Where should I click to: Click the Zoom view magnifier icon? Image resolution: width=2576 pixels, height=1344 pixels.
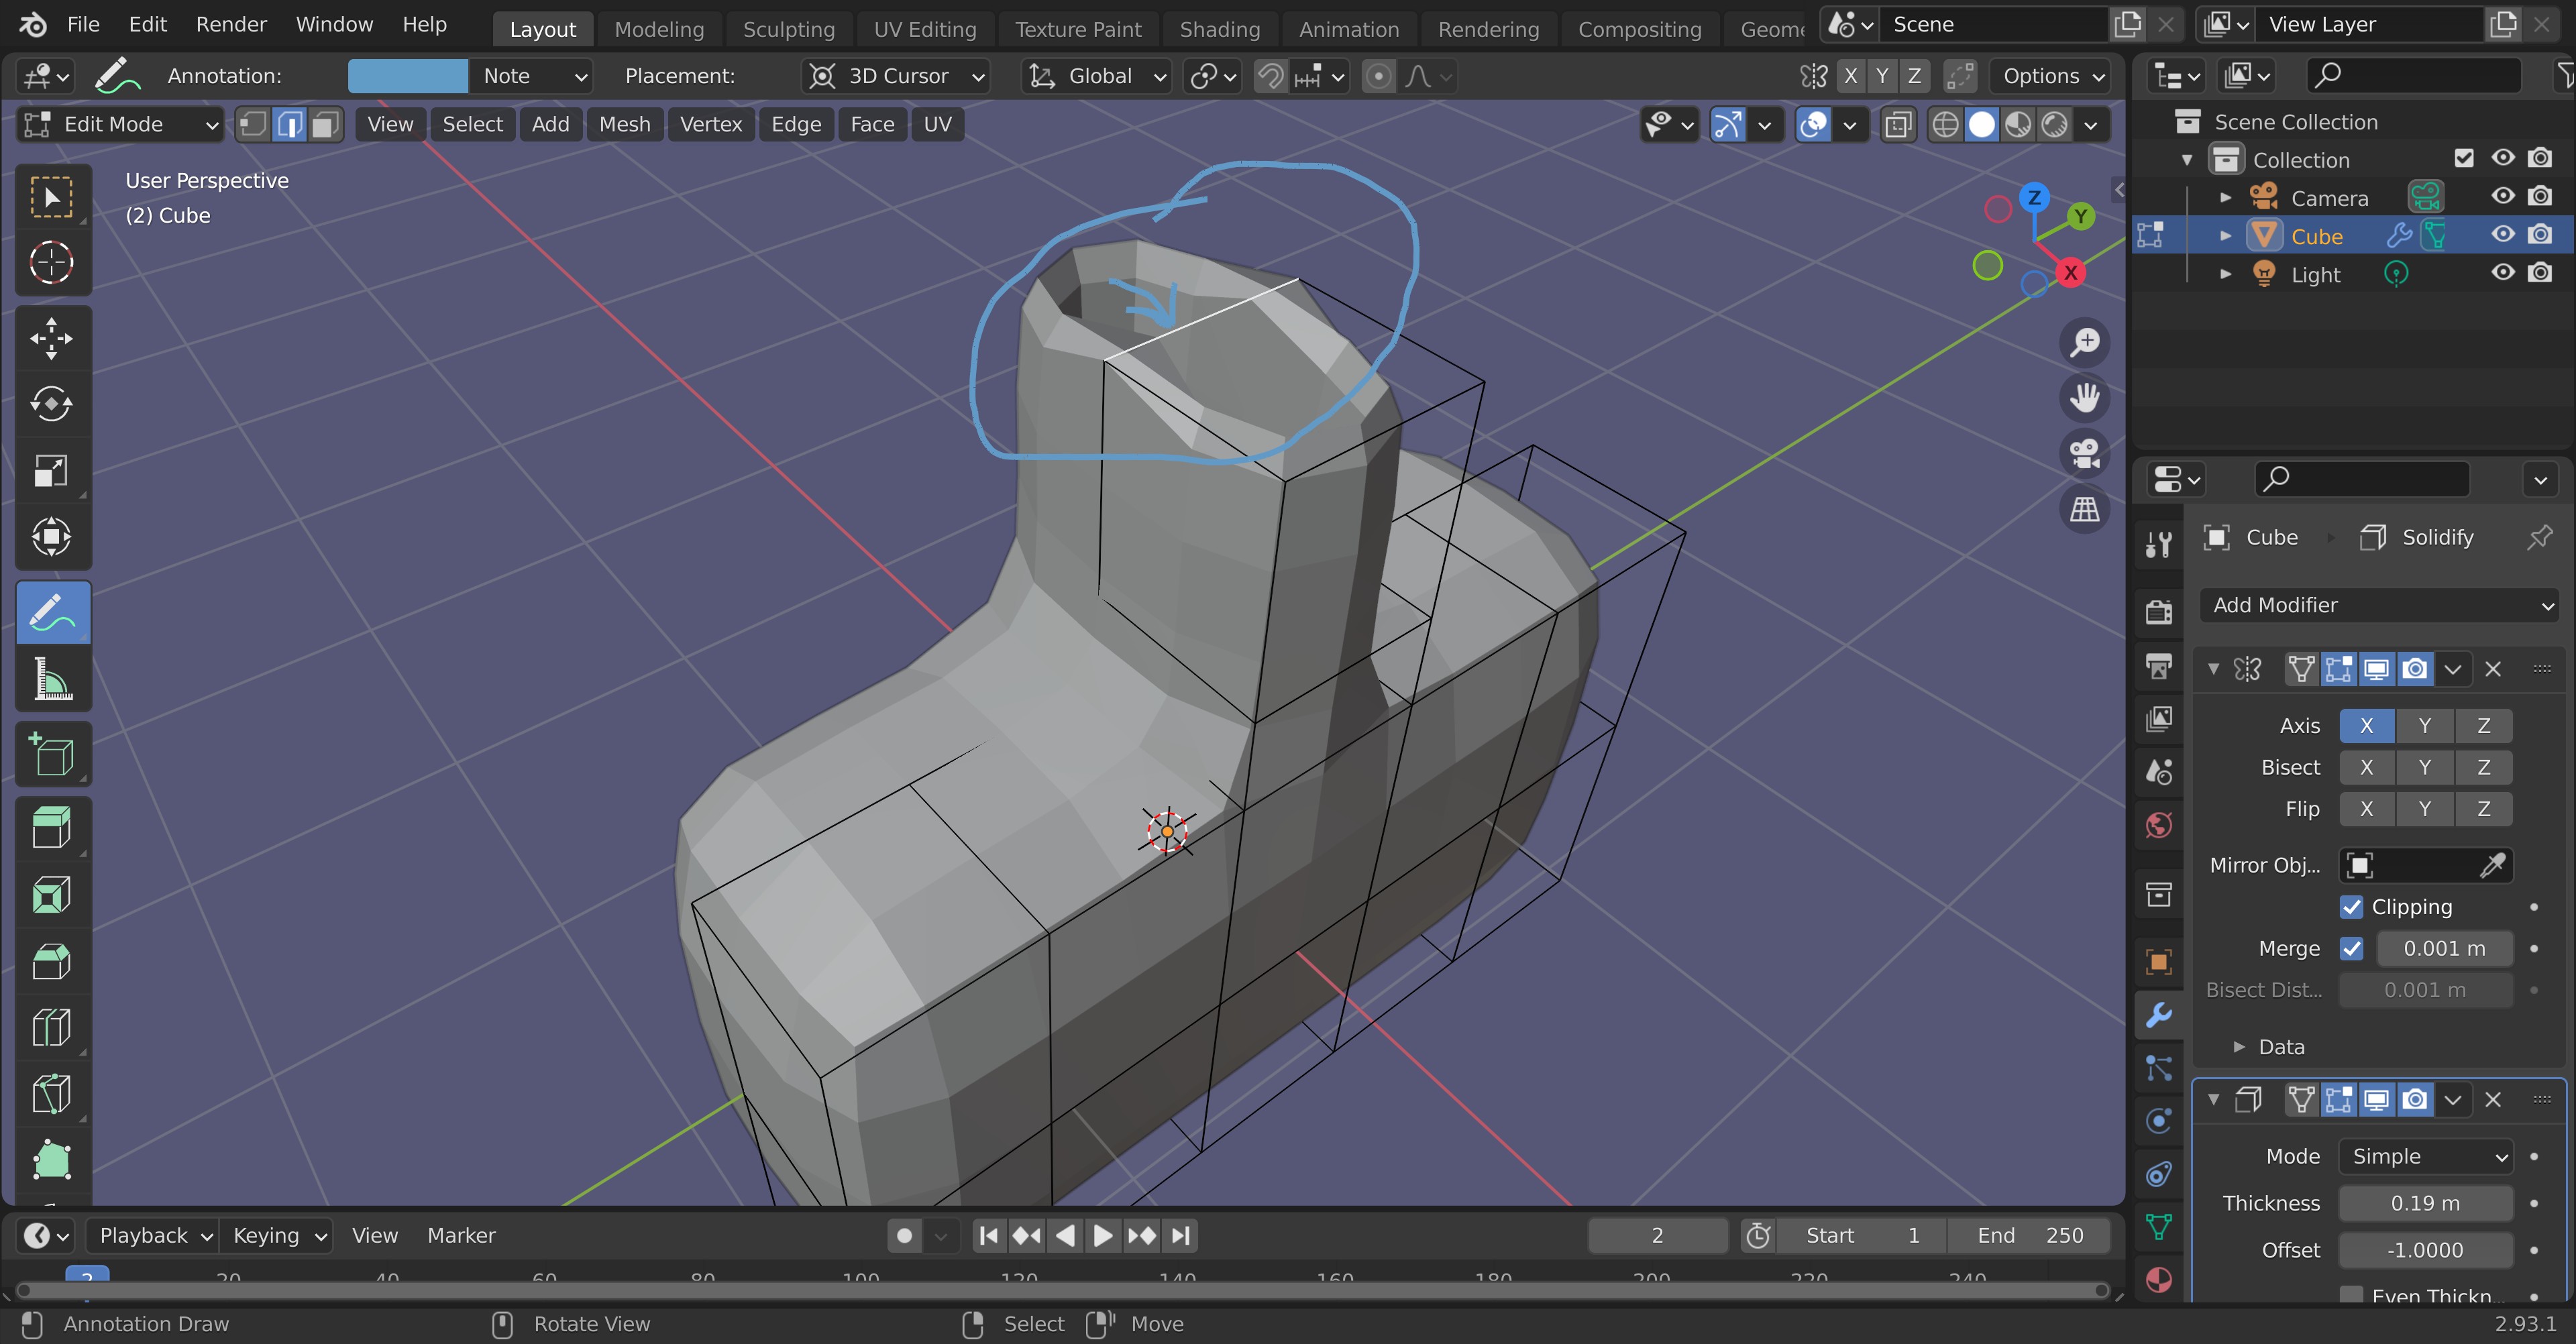(x=2085, y=342)
